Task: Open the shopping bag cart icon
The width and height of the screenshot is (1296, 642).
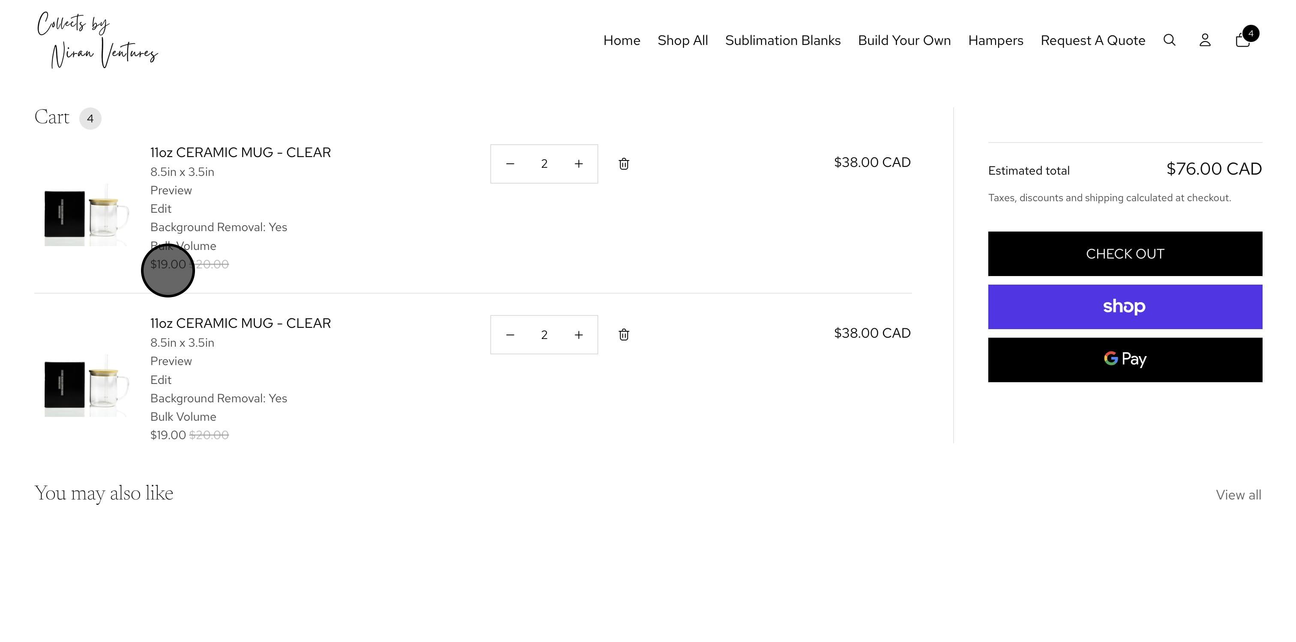Action: pyautogui.click(x=1243, y=40)
